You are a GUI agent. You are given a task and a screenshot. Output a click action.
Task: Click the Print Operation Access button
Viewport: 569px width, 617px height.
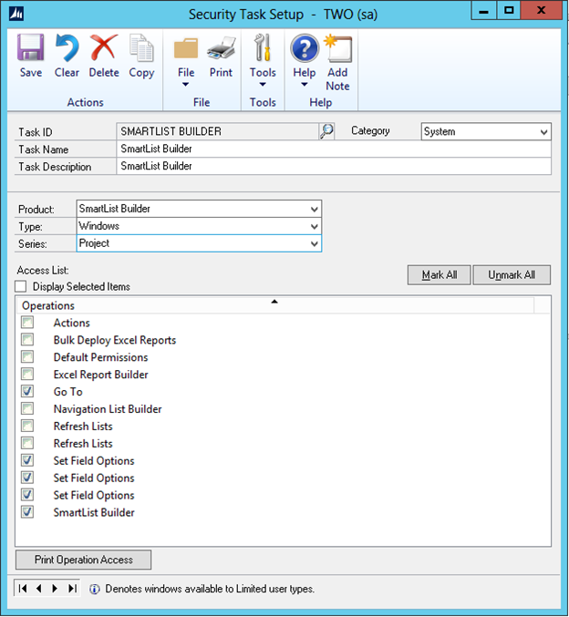click(84, 560)
